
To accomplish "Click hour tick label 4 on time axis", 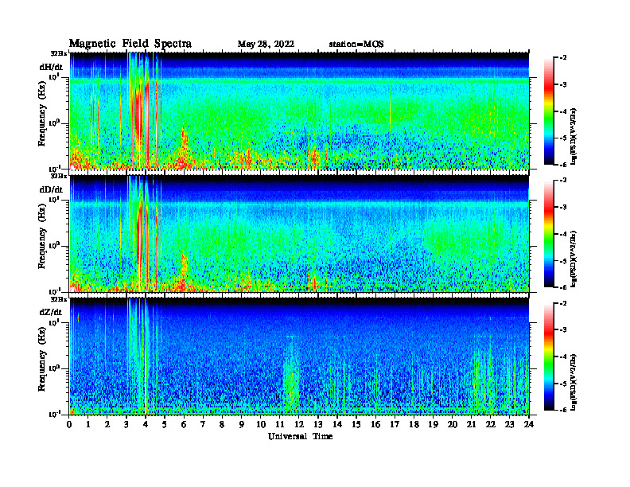I will click(x=146, y=424).
